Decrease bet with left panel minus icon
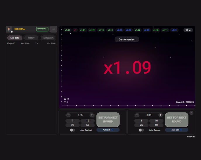201x160 pixels. tap(68, 115)
